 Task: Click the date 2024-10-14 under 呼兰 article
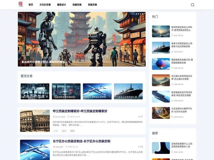(x=75, y=117)
